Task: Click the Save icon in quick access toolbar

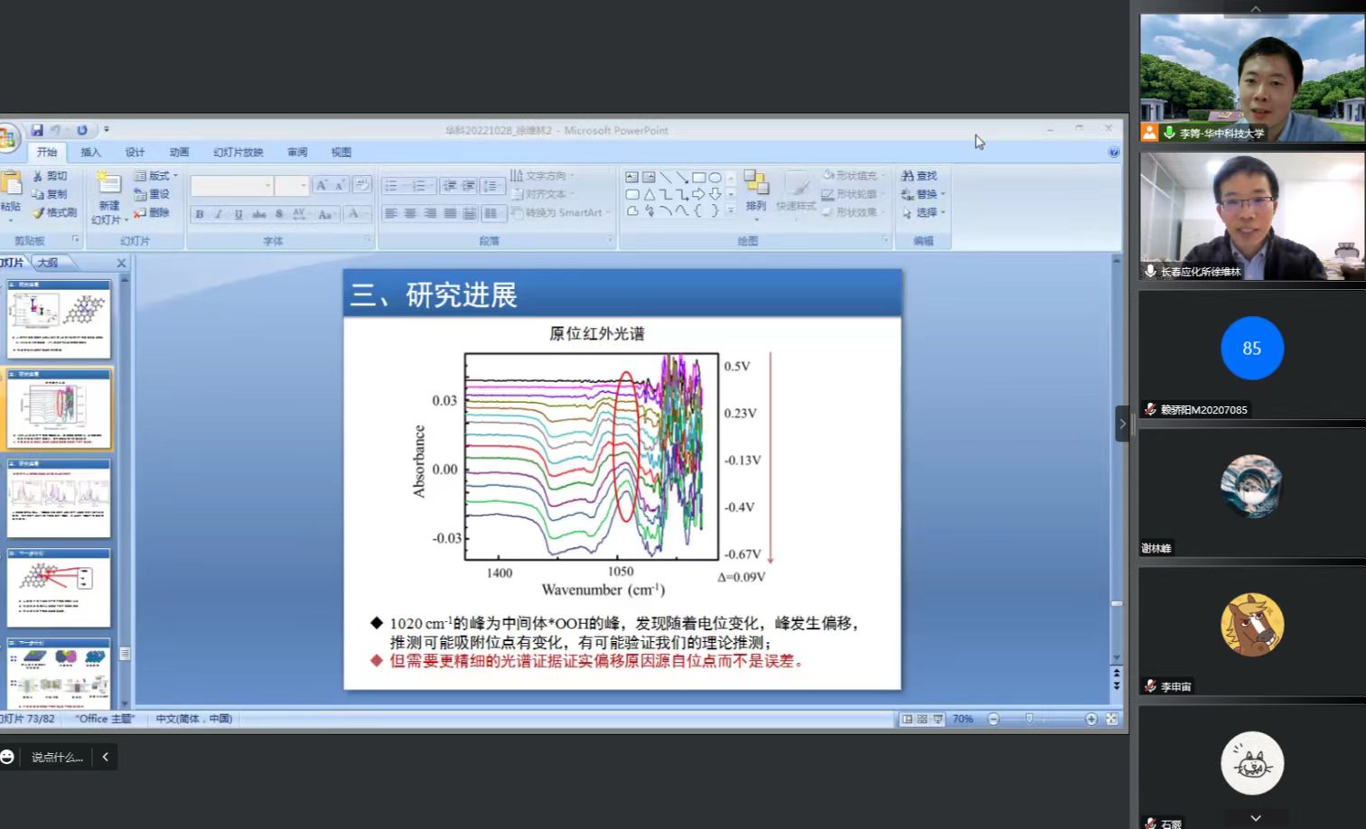Action: pos(37,130)
